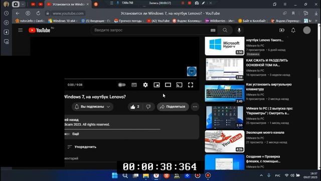Open 'Создание + Проверка флешки' video

(x=263, y=159)
